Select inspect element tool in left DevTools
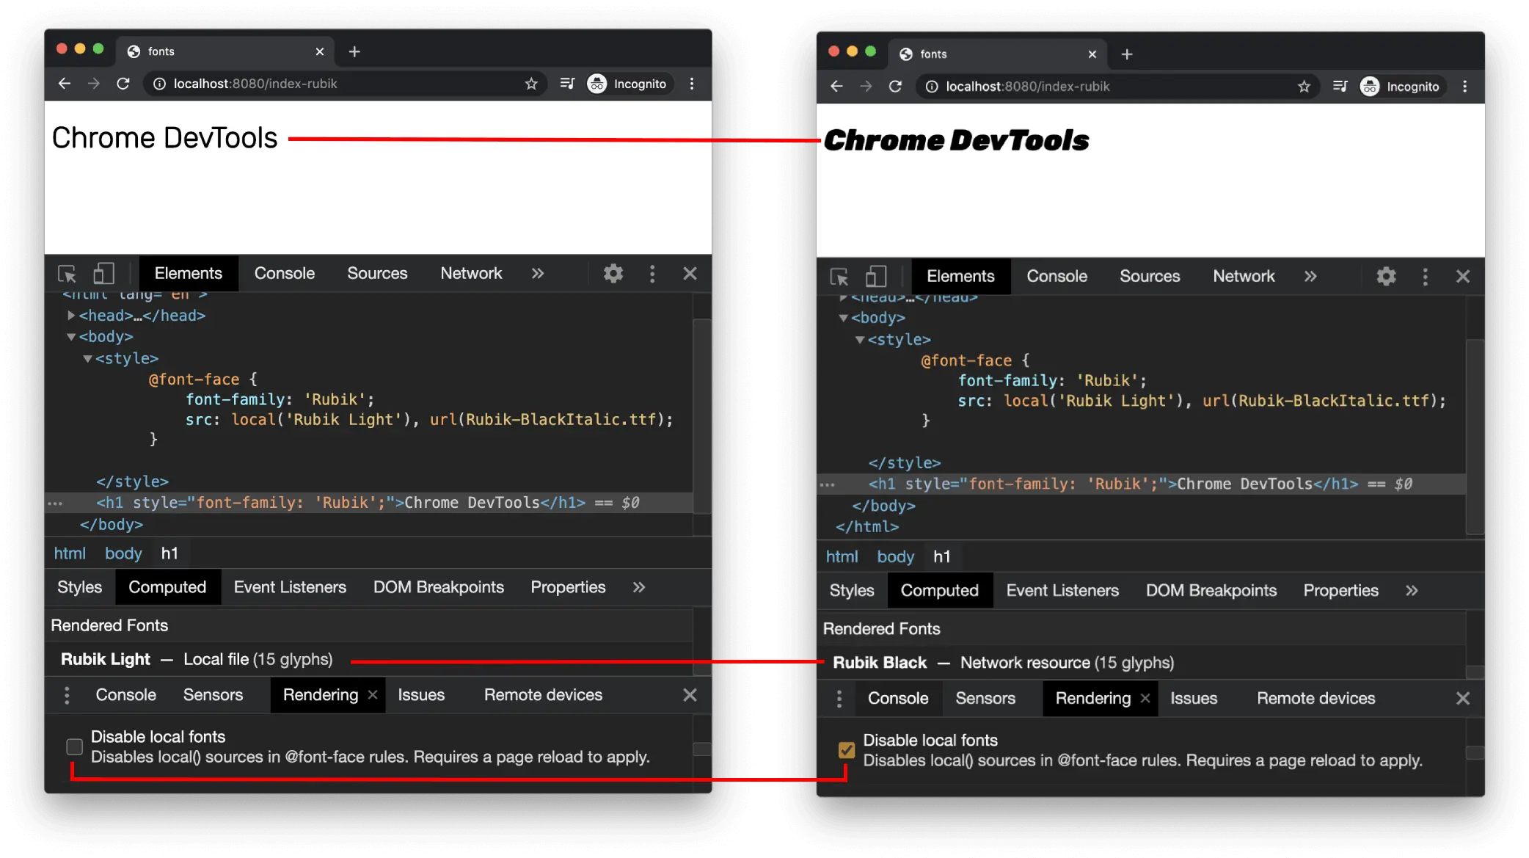Viewport: 1529px width, 858px height. tap(67, 274)
